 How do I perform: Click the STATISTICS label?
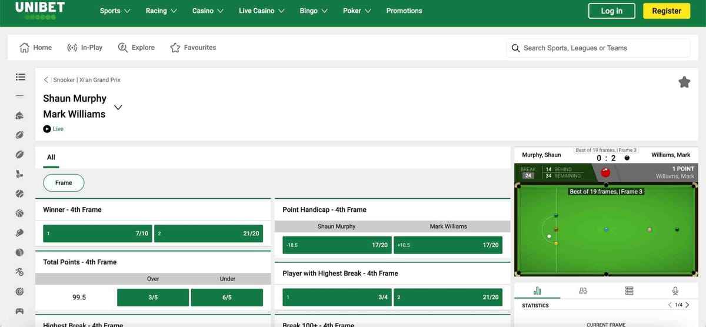pos(535,306)
